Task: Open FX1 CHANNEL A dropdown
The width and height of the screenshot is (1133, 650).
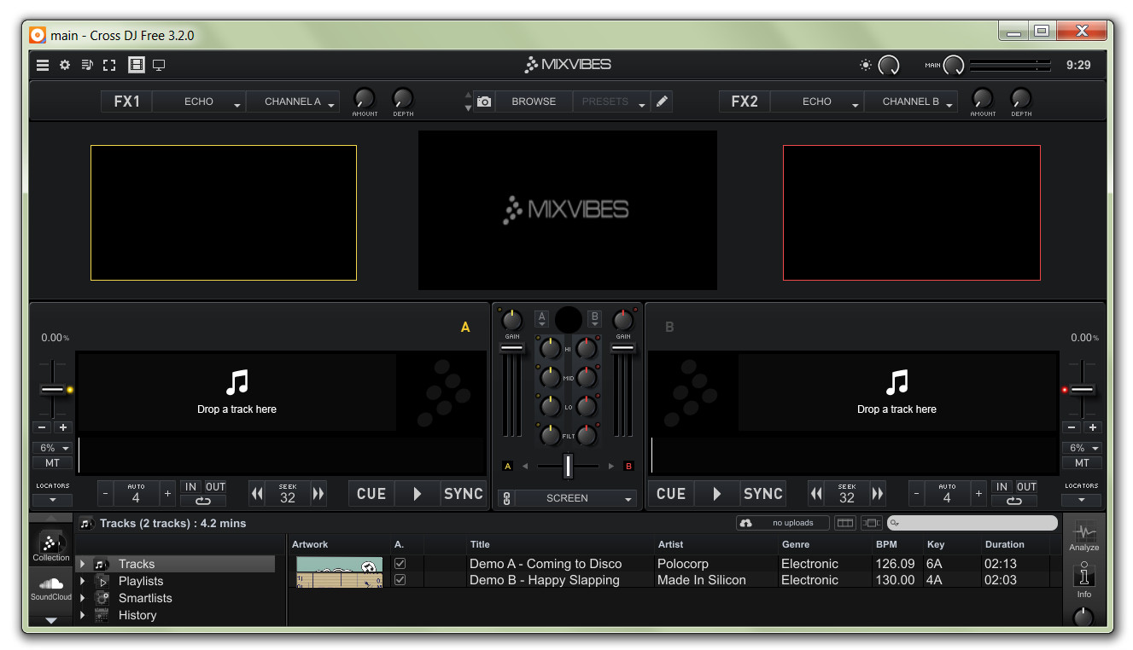Action: click(293, 102)
